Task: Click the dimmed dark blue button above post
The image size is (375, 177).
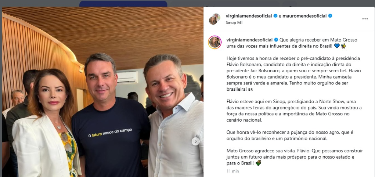Action: 123,4
